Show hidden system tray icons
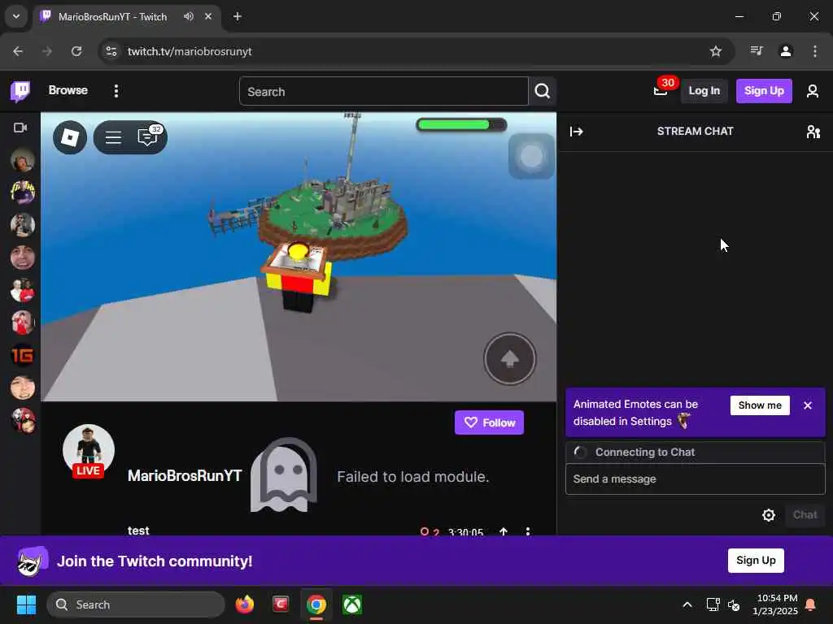Image resolution: width=833 pixels, height=624 pixels. click(687, 604)
